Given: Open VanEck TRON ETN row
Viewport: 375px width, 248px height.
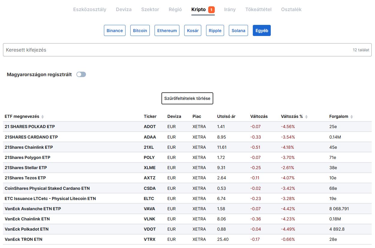Looking at the screenshot, I should click(x=187, y=239).
